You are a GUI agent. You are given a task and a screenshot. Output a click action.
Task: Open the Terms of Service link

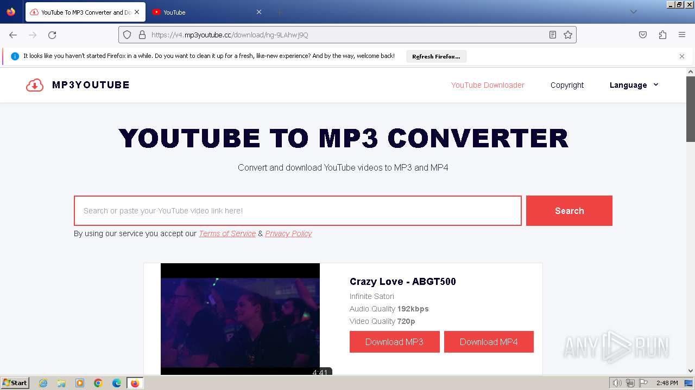point(227,233)
